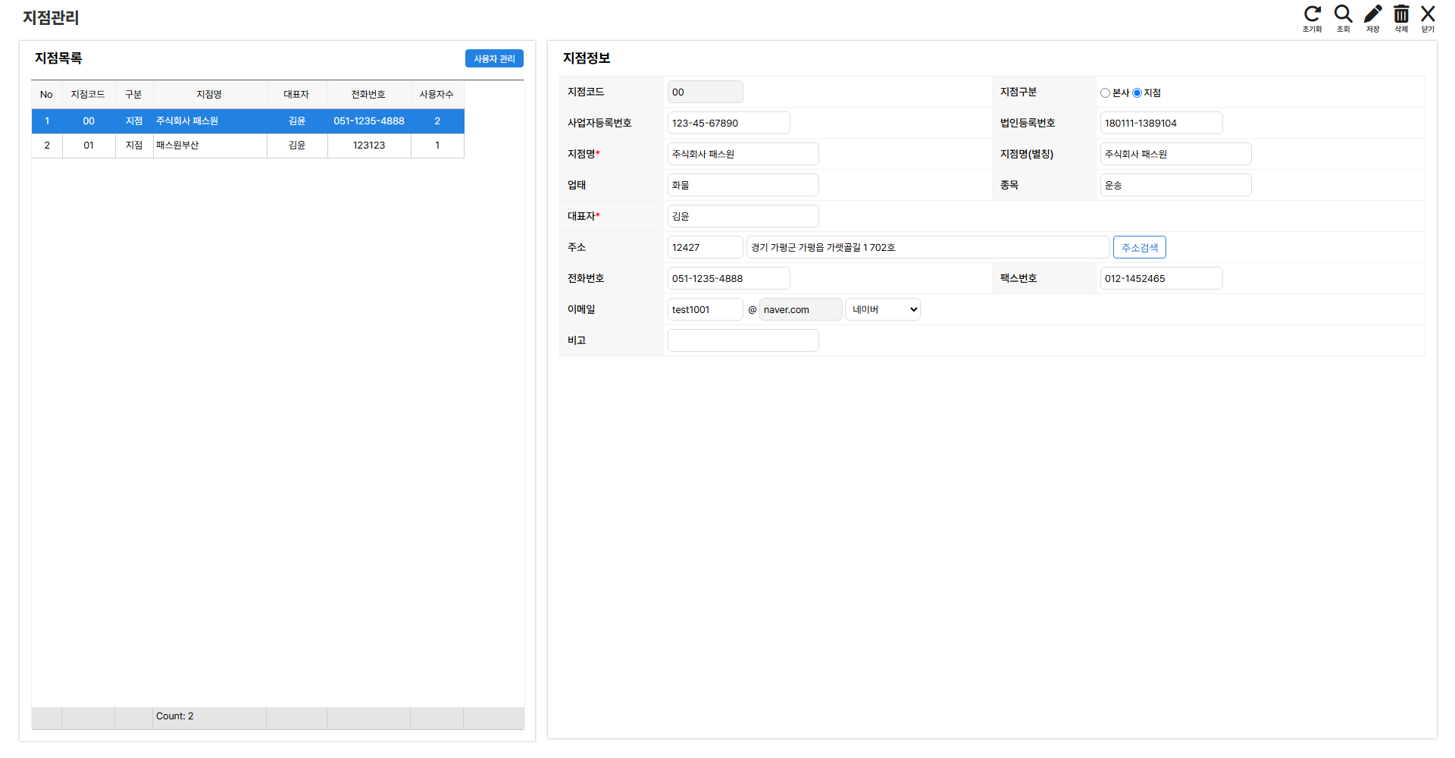This screenshot has width=1455, height=758.
Task: Click the email ID field test1001
Action: (x=705, y=309)
